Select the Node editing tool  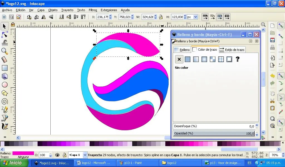4,35
